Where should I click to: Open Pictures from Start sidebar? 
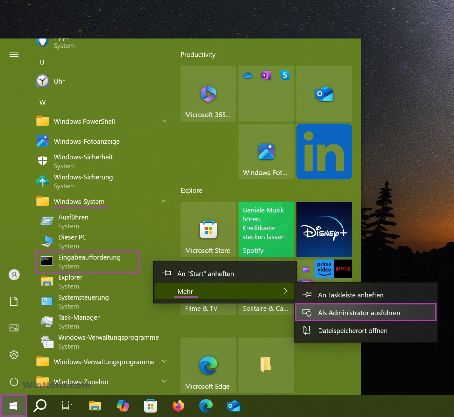14,328
